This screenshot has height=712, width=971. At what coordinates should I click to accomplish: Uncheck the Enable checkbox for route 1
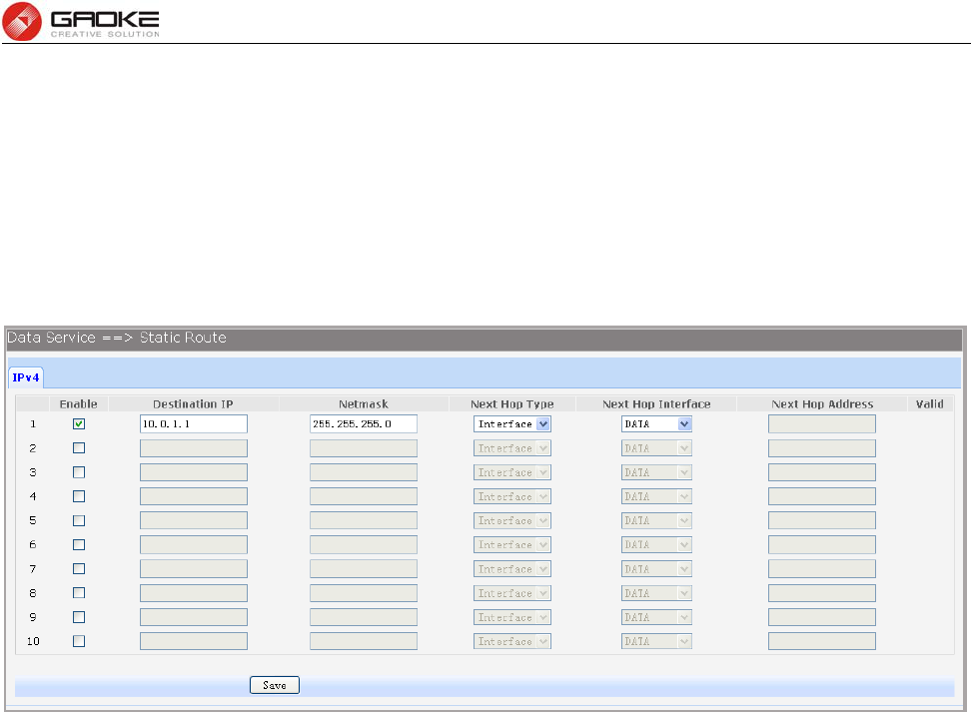[x=79, y=424]
